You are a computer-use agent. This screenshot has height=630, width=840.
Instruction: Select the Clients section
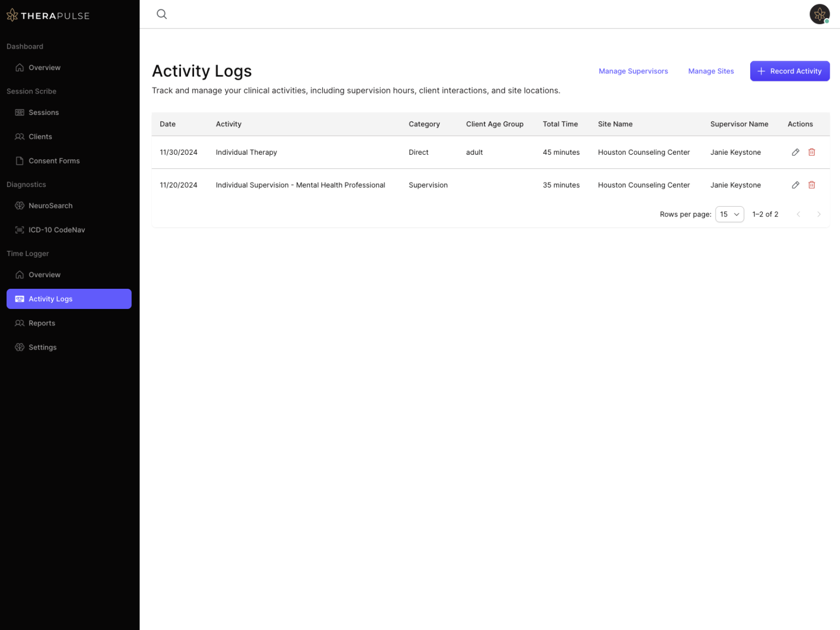tap(40, 136)
